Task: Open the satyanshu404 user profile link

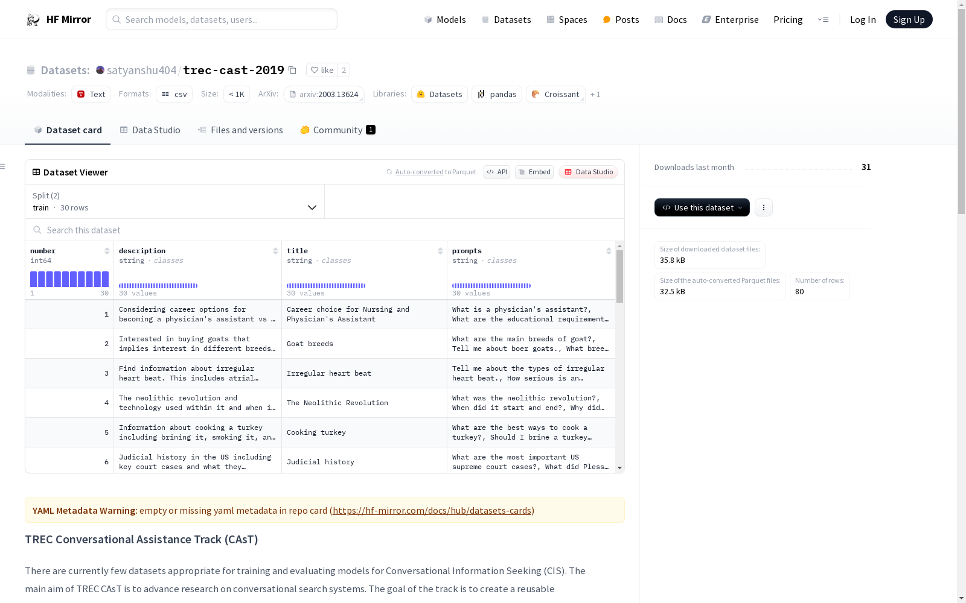Action: [x=142, y=70]
